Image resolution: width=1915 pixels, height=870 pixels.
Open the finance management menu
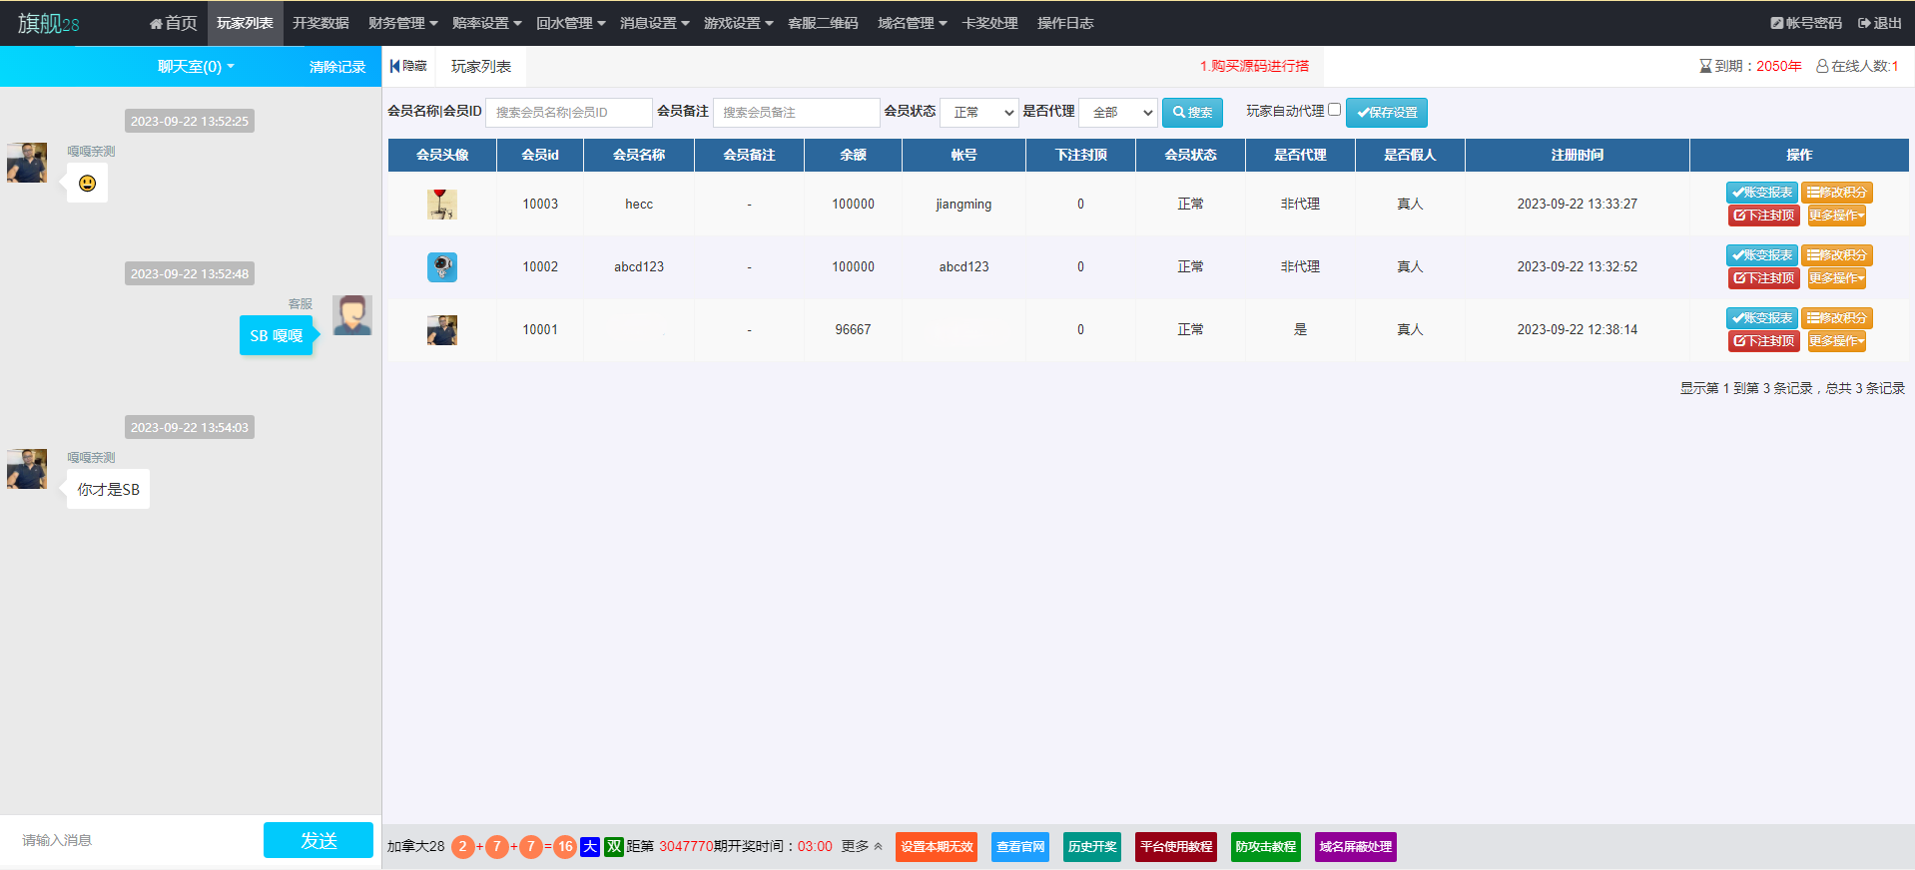pyautogui.click(x=402, y=23)
